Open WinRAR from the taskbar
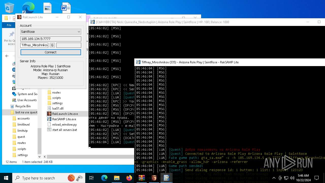The image size is (325, 183). click(x=141, y=178)
